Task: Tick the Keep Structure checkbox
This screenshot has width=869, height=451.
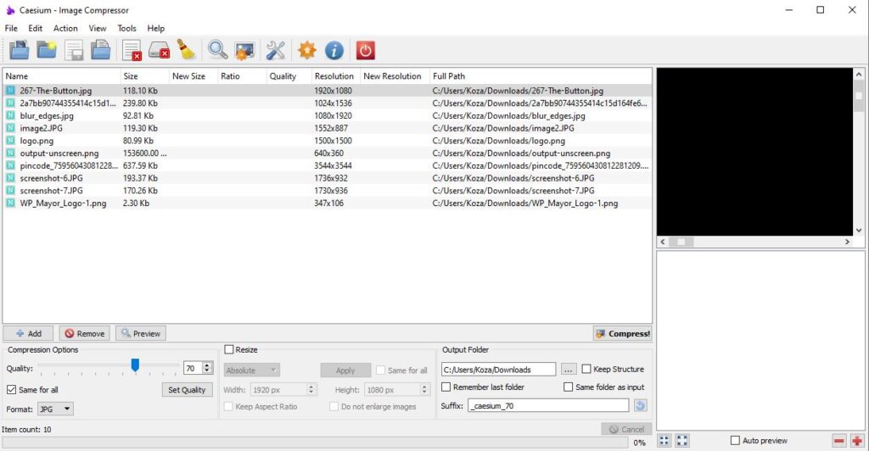Action: coord(586,369)
